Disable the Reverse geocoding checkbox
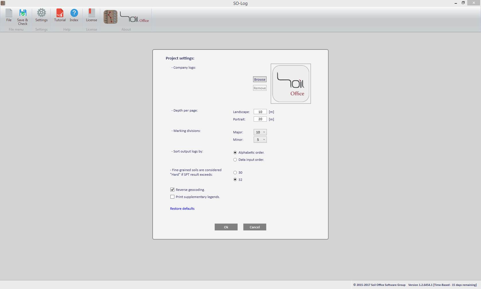 172,190
